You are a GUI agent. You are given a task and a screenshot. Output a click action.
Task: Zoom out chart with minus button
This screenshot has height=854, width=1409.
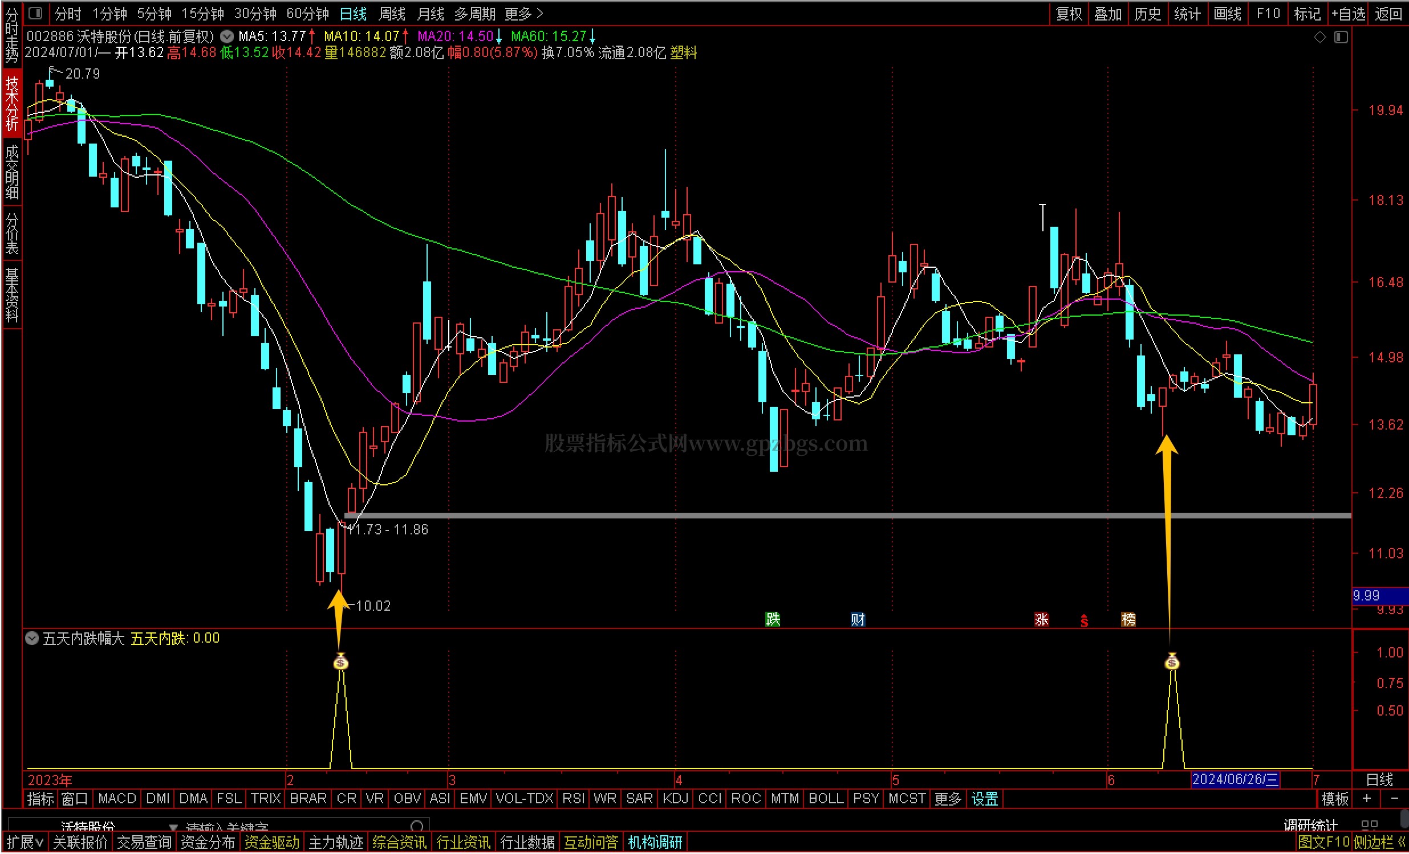1394,799
